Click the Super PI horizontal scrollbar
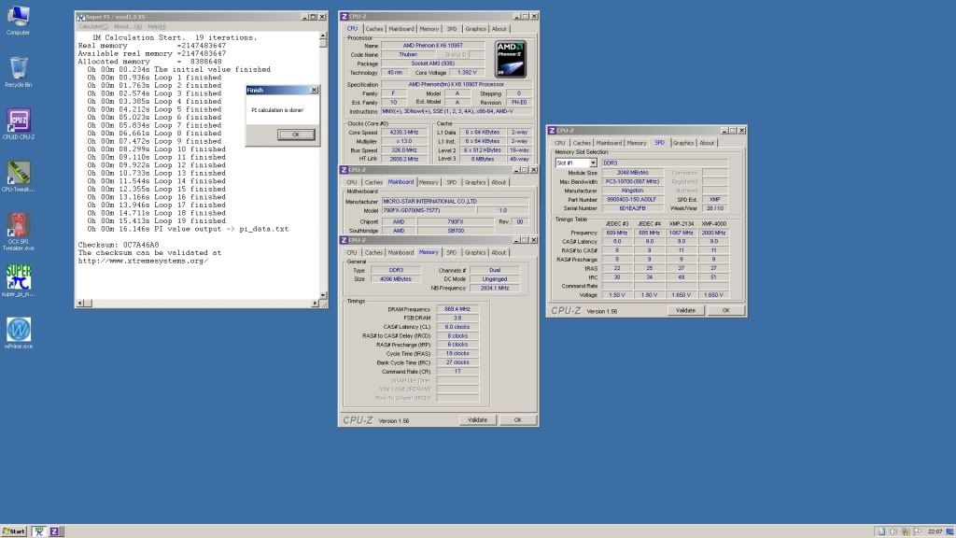 tap(196, 304)
